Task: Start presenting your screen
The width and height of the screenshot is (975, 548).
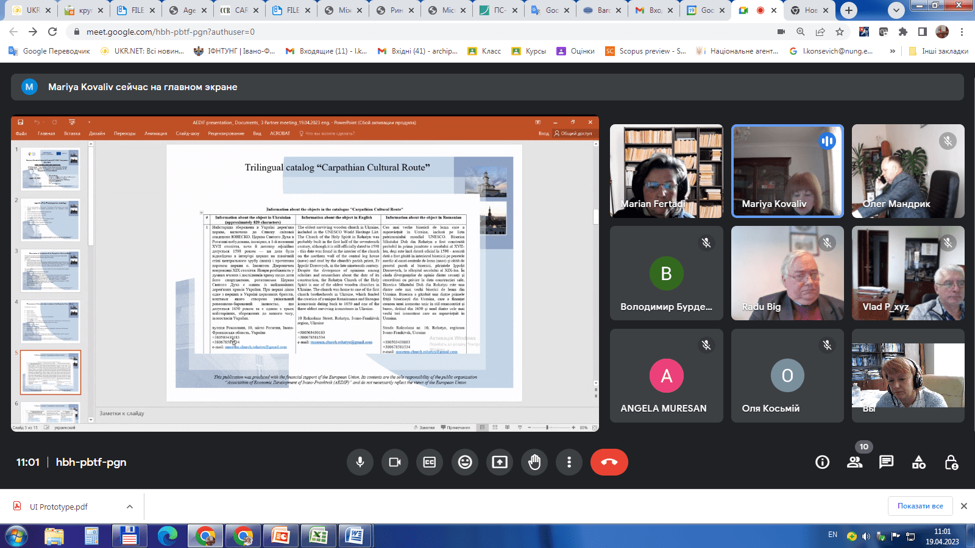Action: pos(500,462)
